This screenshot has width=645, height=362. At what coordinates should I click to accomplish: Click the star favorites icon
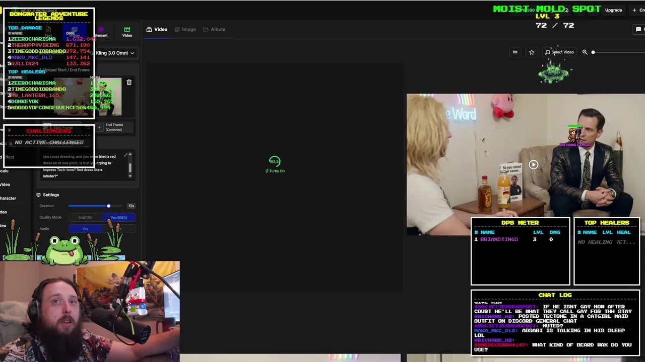tap(532, 52)
